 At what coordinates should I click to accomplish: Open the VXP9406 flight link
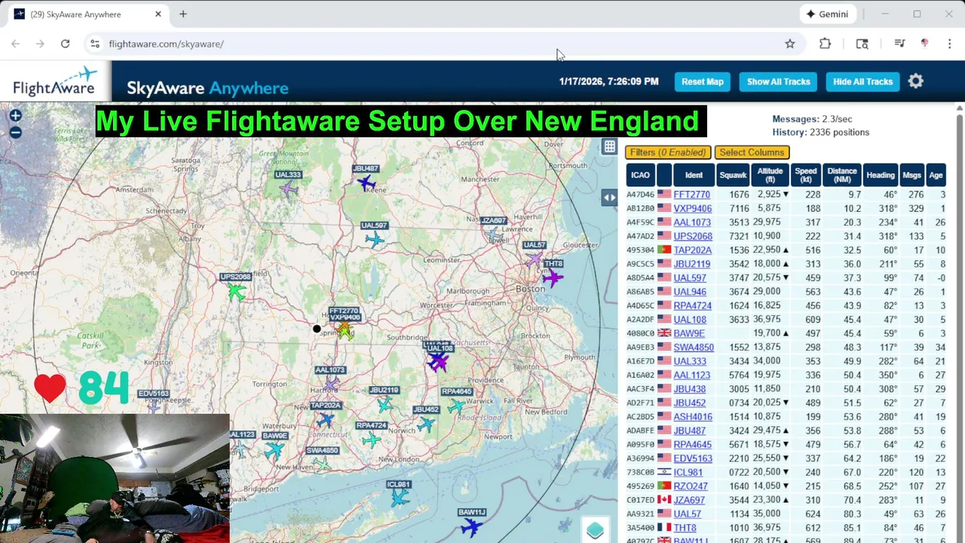click(692, 209)
